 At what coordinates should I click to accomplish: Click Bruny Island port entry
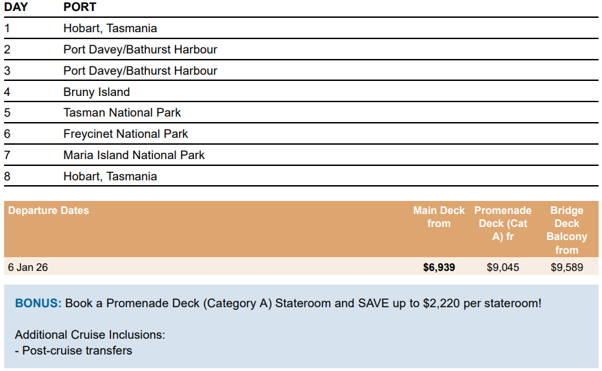97,92
